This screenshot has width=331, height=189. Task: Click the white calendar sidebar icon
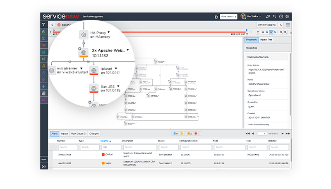pos(44,93)
